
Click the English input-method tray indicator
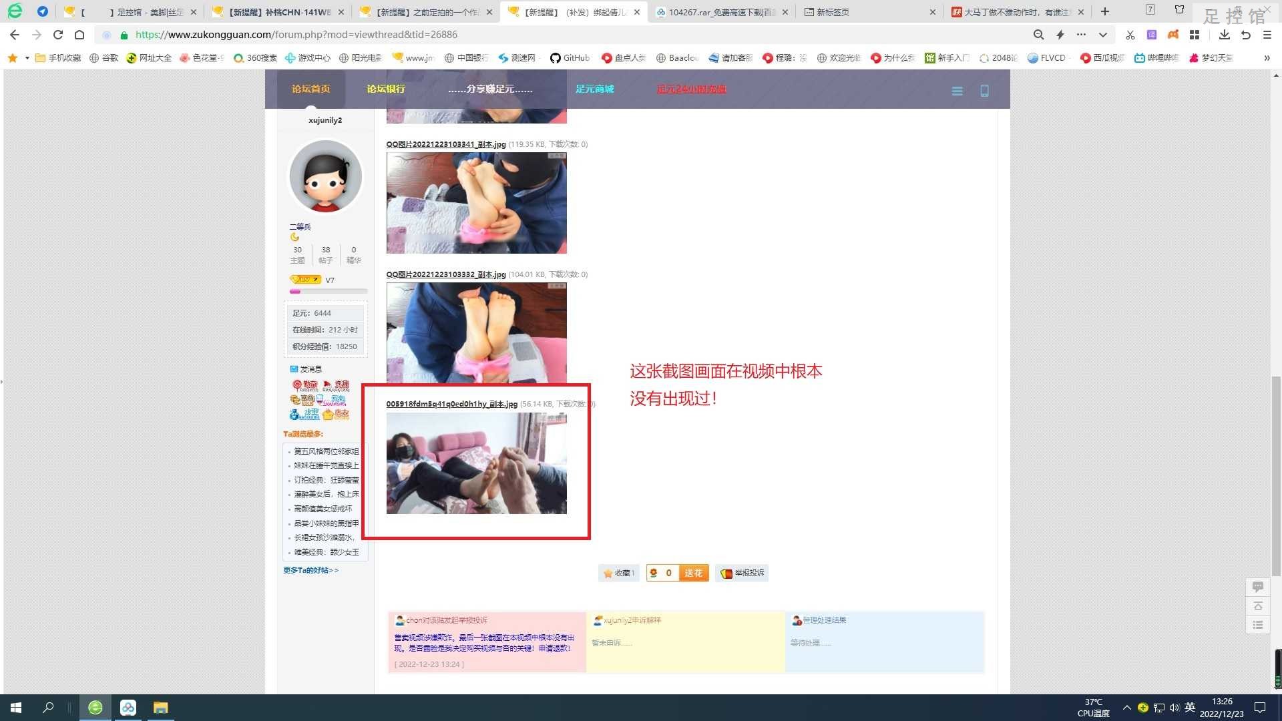pyautogui.click(x=1189, y=708)
